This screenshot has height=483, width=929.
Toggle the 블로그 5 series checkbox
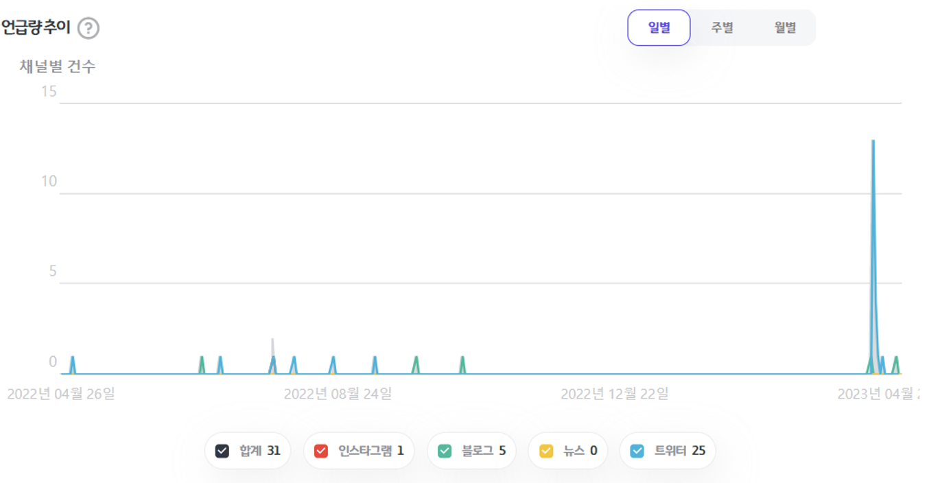pyautogui.click(x=445, y=451)
